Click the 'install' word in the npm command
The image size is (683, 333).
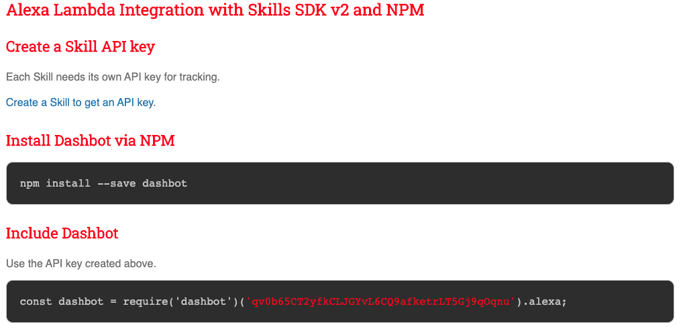point(68,183)
